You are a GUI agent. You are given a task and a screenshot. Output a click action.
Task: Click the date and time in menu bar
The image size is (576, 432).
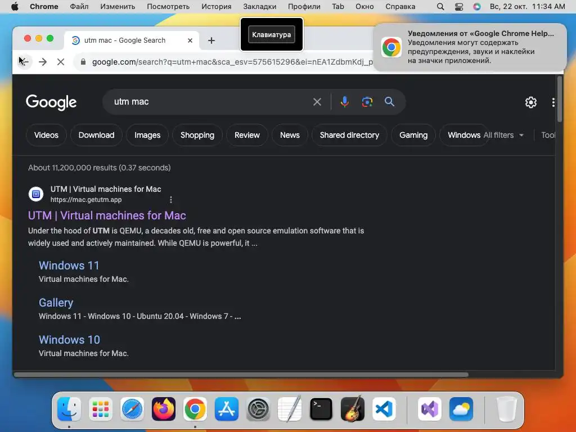tap(528, 7)
